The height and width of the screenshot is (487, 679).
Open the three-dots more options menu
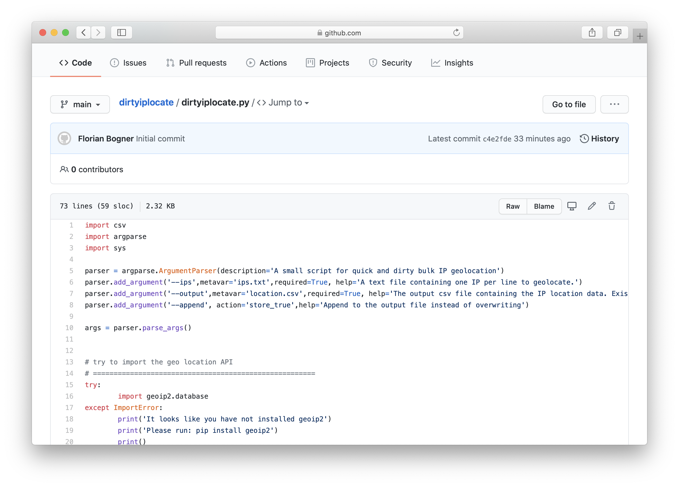[614, 104]
